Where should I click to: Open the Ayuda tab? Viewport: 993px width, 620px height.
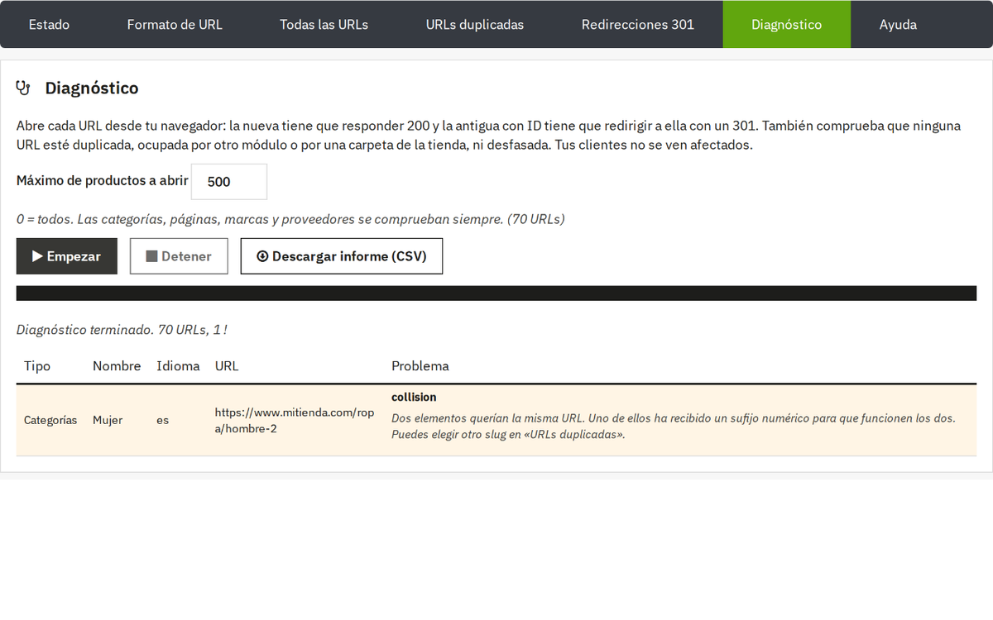(898, 24)
